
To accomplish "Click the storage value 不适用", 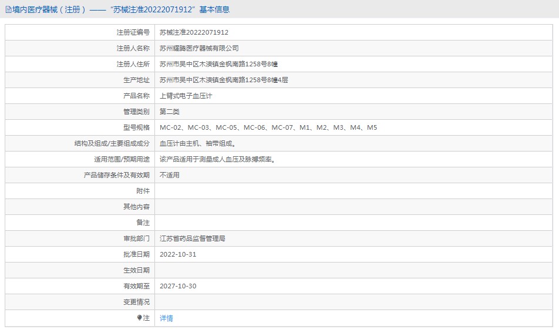I will point(169,175).
